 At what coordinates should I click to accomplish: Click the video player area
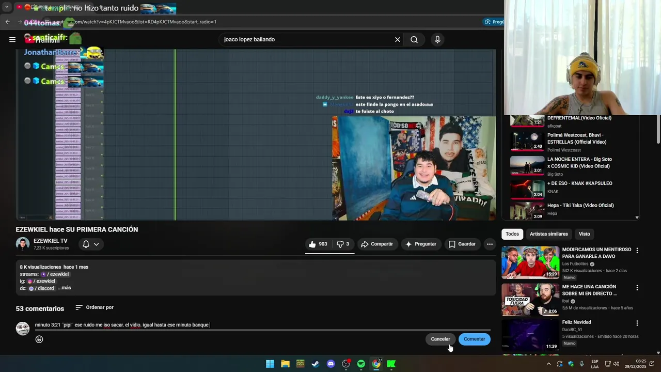tap(256, 134)
